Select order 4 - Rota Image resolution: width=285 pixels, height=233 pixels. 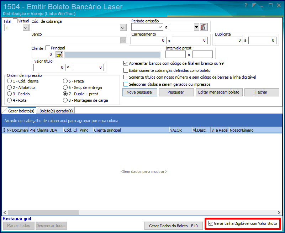click(x=10, y=100)
